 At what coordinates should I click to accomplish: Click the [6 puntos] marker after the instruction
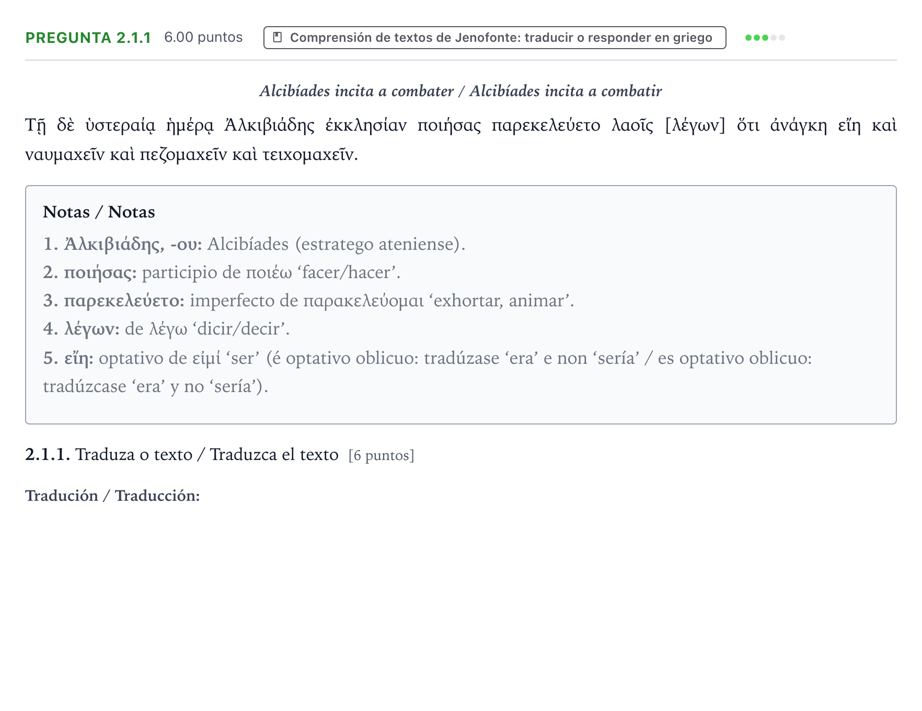(x=382, y=455)
